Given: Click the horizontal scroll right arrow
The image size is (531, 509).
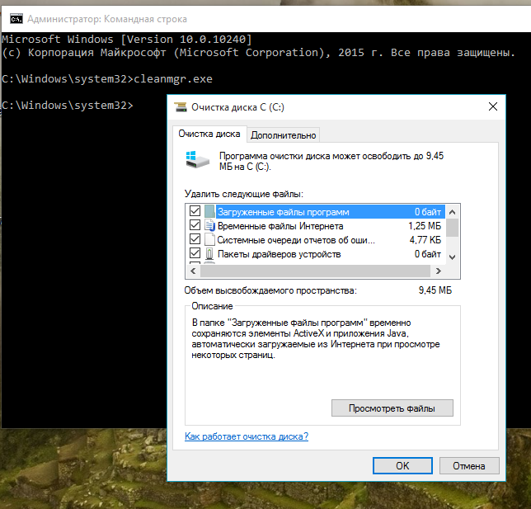Looking at the screenshot, I should pyautogui.click(x=438, y=271).
